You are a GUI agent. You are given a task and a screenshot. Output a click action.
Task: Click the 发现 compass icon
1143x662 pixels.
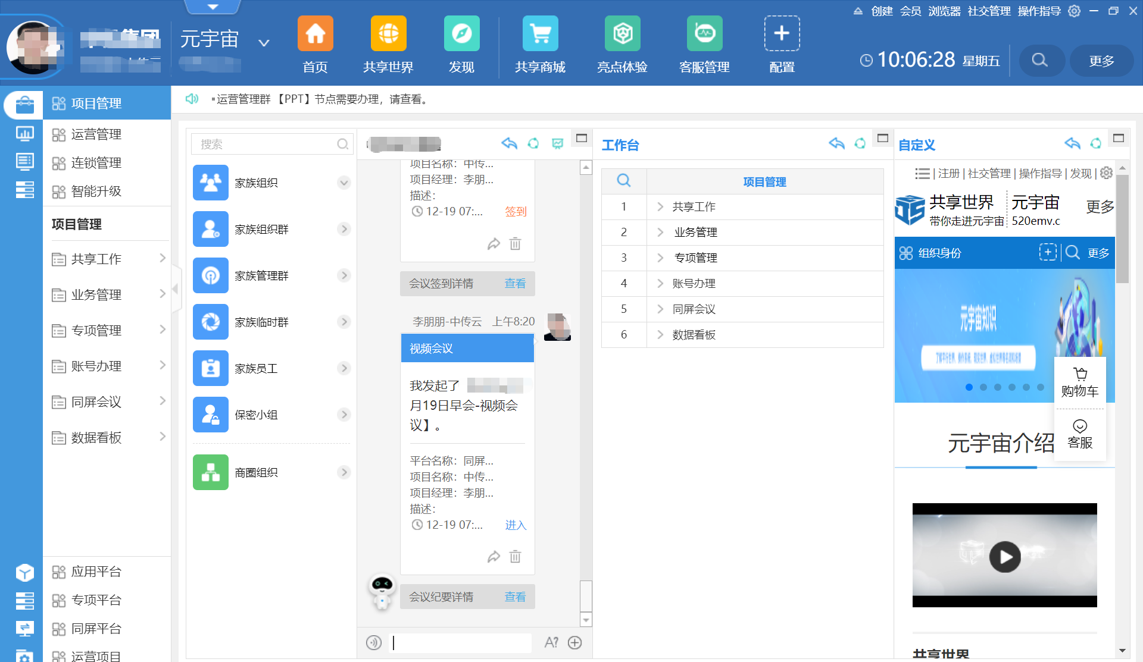461,34
